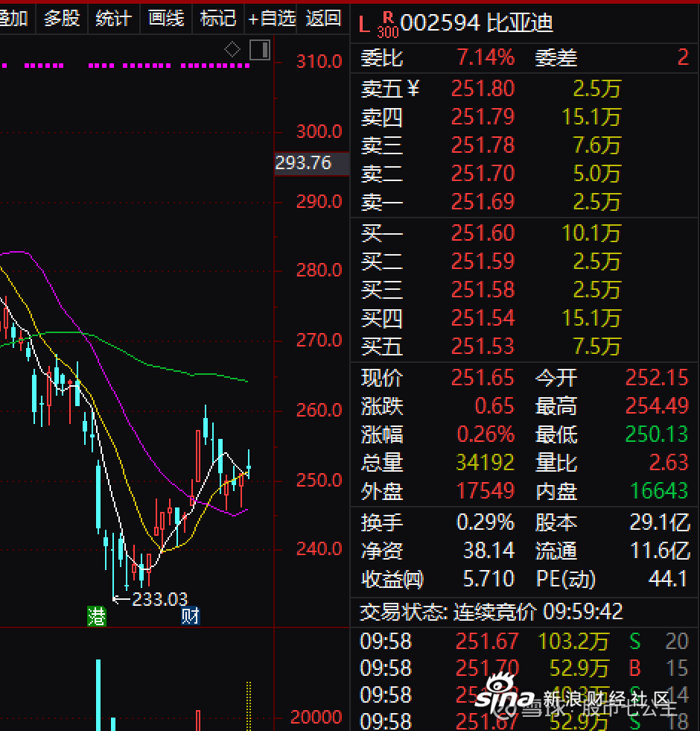700x731 pixels.
Task: Click 买四 price 251.54
Action: click(x=483, y=318)
